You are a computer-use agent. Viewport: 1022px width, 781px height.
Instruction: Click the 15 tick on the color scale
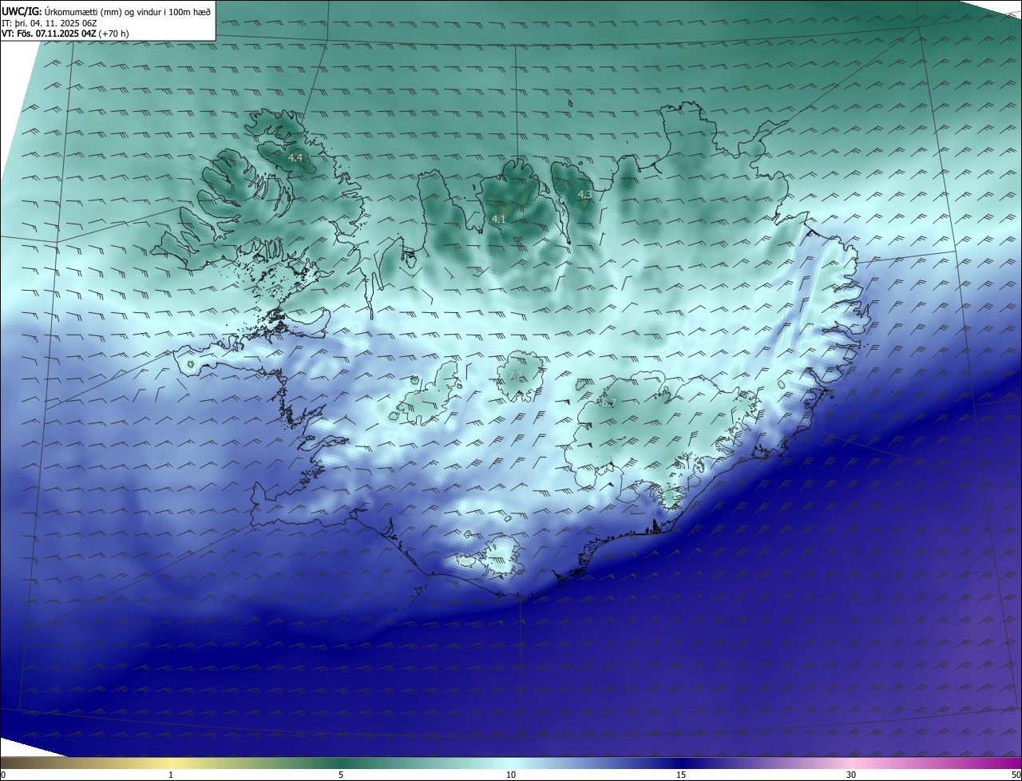point(681,775)
